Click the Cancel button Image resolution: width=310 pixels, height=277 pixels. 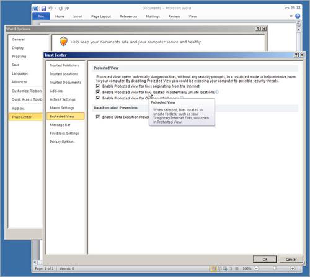click(291, 259)
